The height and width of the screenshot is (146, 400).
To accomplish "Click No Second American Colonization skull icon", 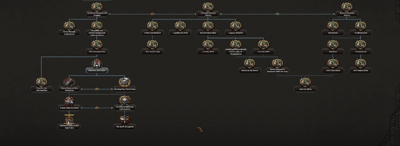I will [125, 100].
